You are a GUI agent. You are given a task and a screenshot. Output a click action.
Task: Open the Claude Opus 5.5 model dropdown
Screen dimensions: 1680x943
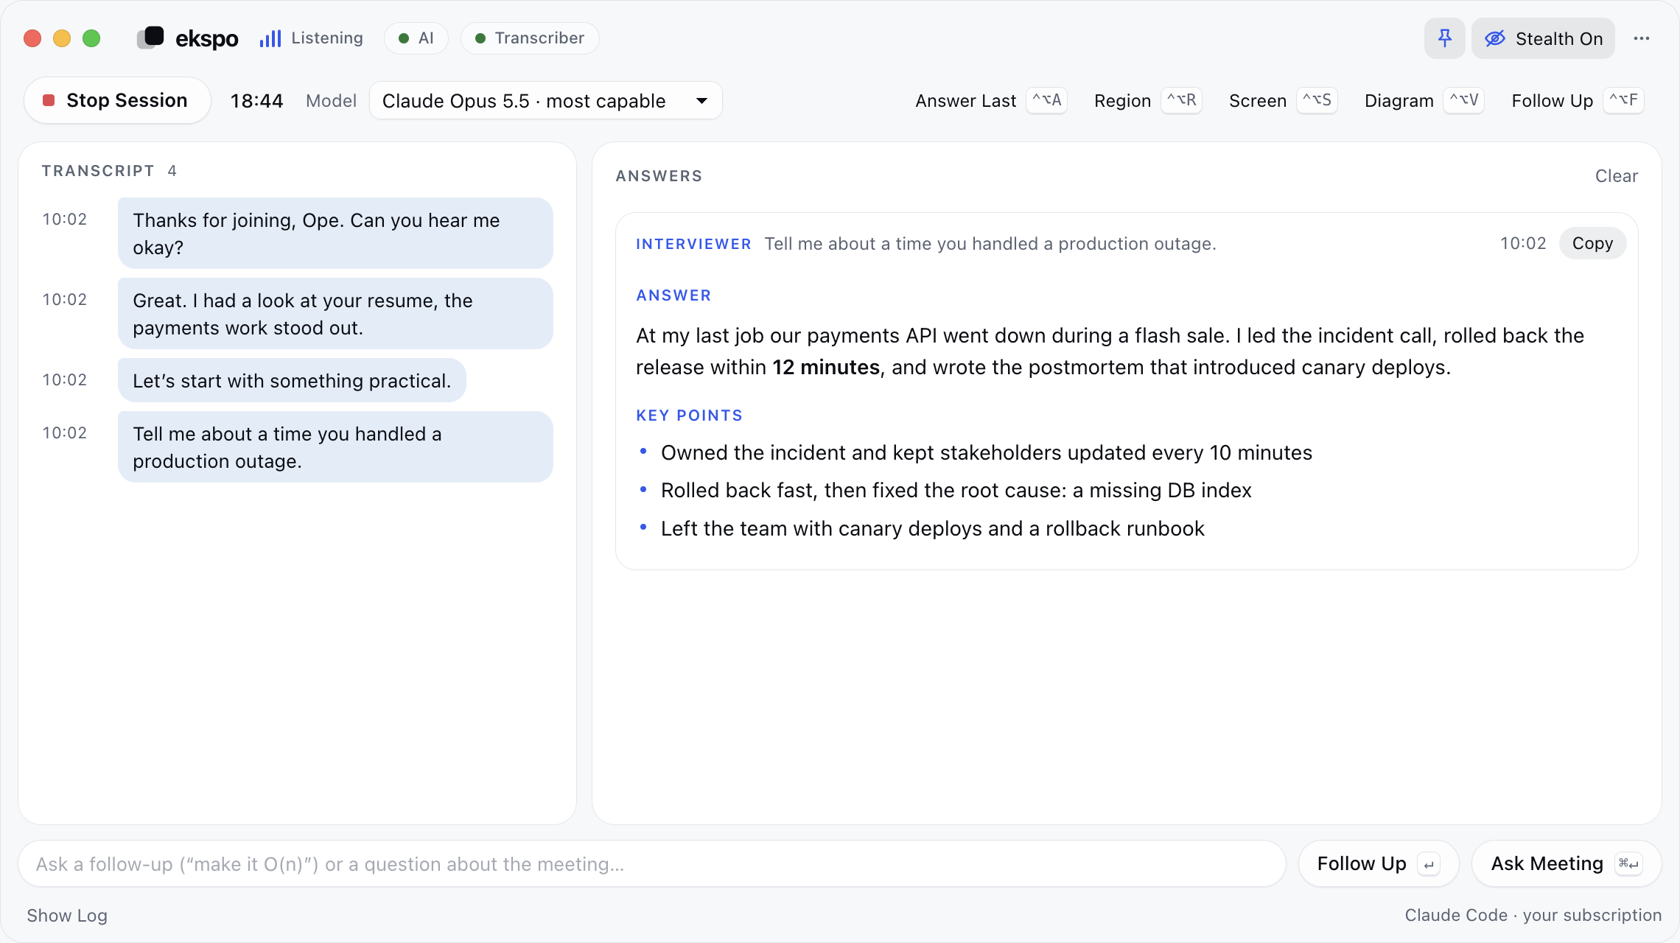tap(545, 100)
